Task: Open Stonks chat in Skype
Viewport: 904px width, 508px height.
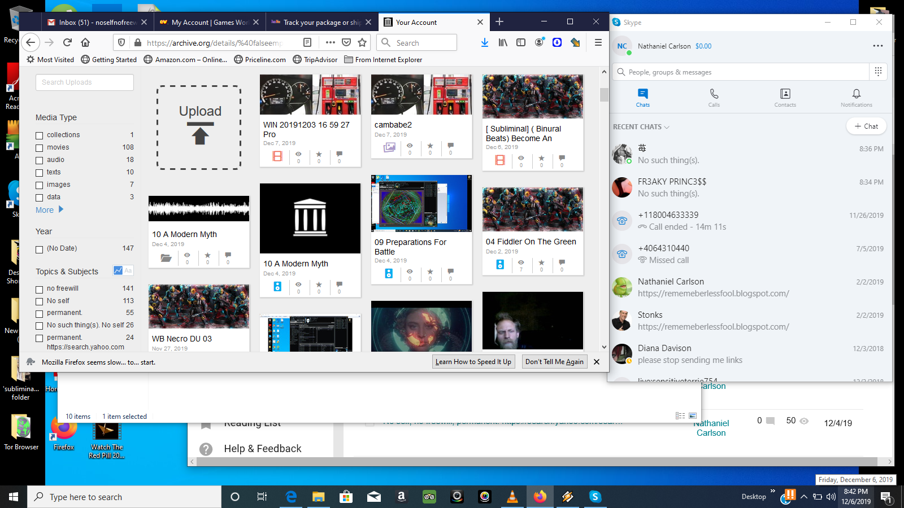Action: coord(750,321)
